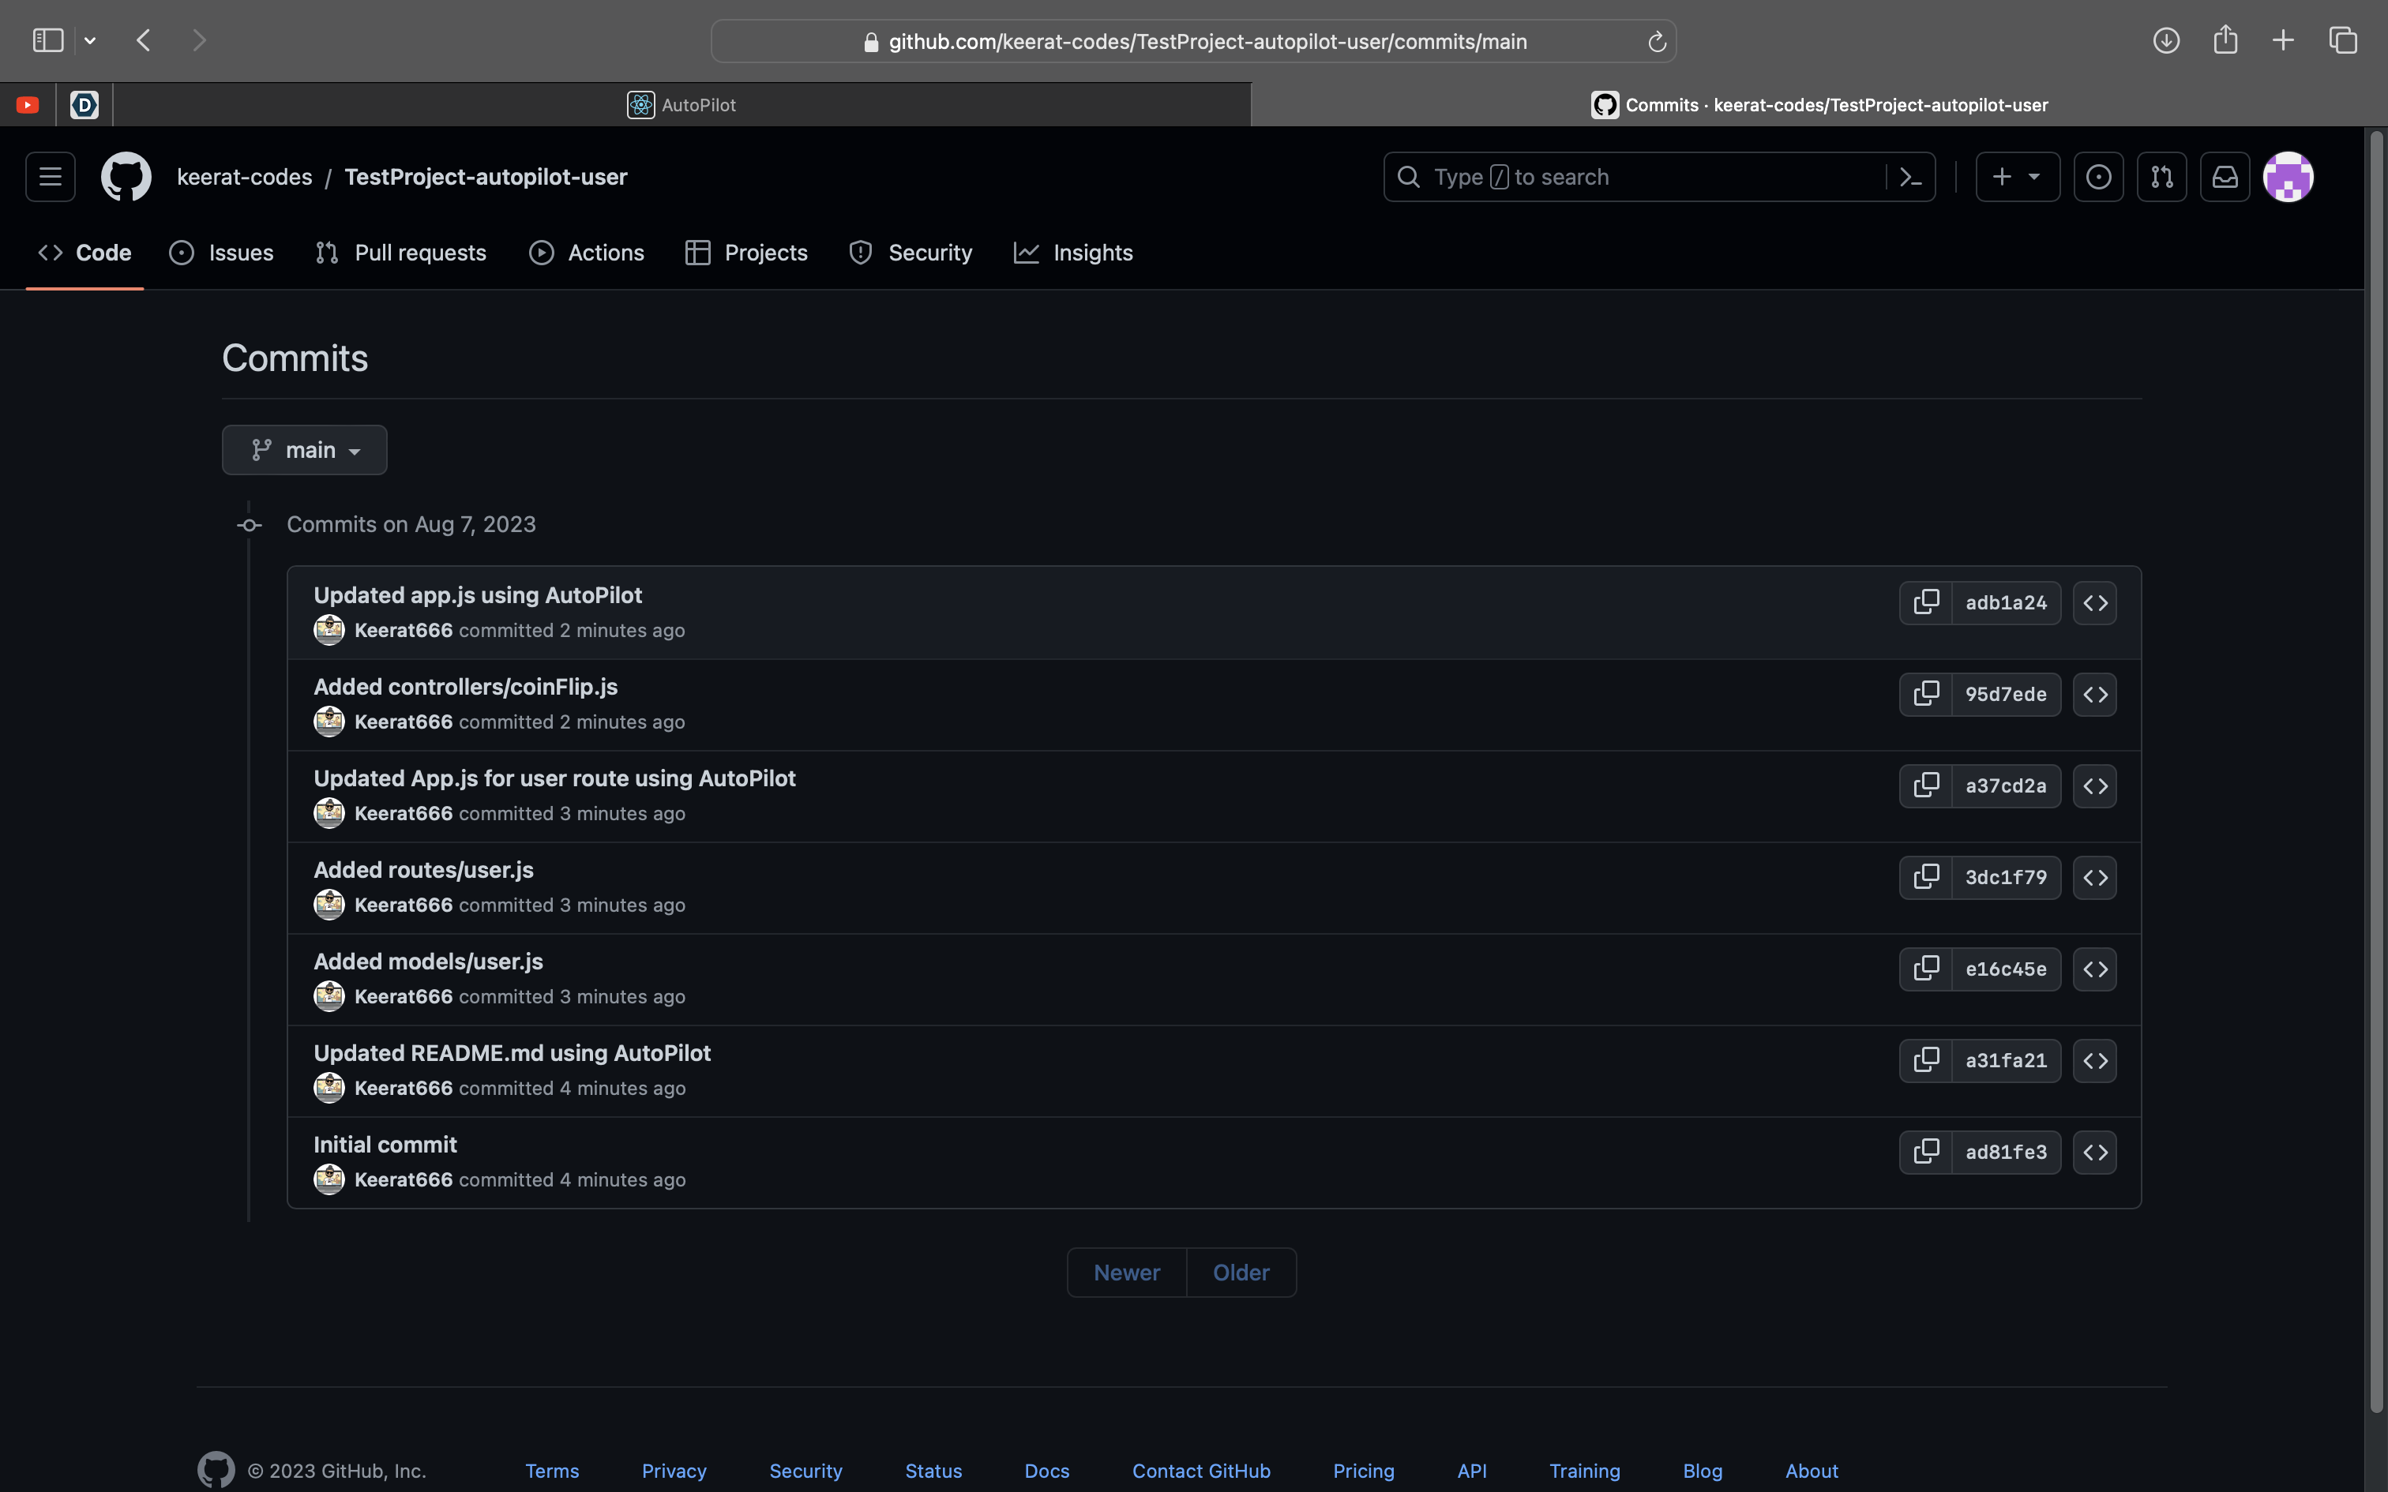
Task: Open Safari sidebar options chevron
Action: click(90, 40)
